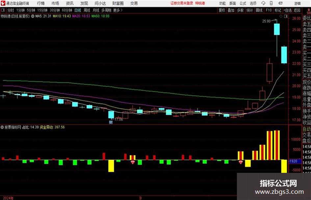Open the 发现 menu
311x200 pixels.
[x=84, y=3]
